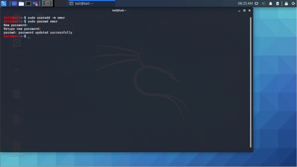Open the Kali dragon applications menu
Viewport: 297px width, 167px height.
(x=3, y=3)
